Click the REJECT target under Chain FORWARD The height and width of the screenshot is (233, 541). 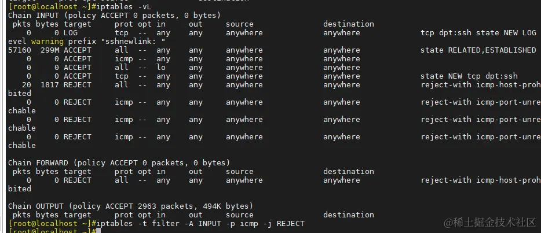point(78,180)
